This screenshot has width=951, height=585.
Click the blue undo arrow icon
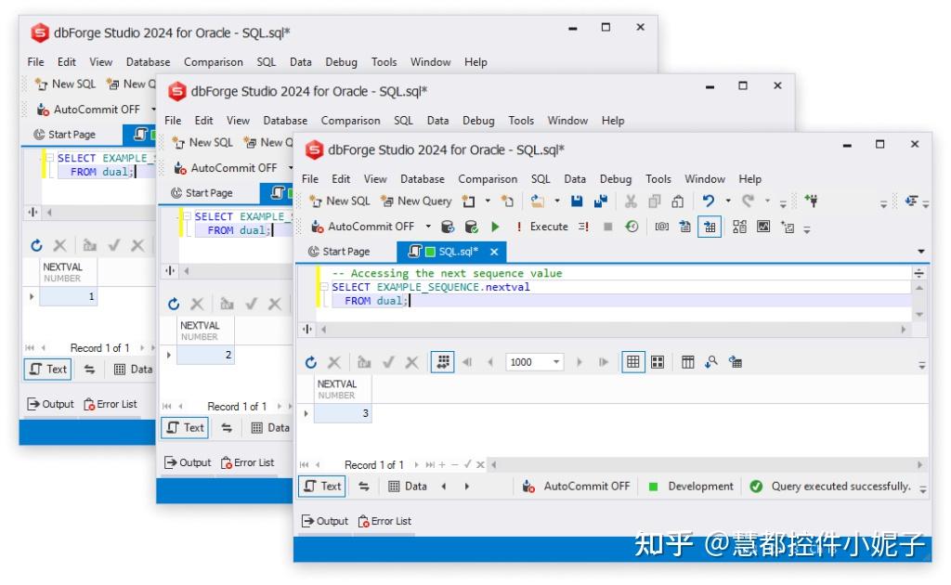point(708,201)
